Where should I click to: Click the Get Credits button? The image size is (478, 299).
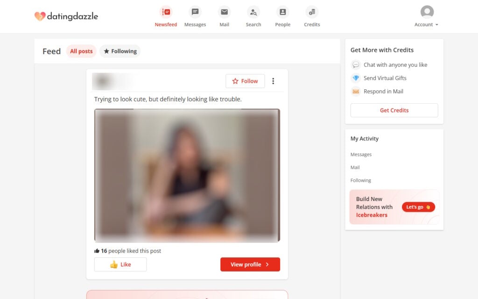click(x=394, y=110)
